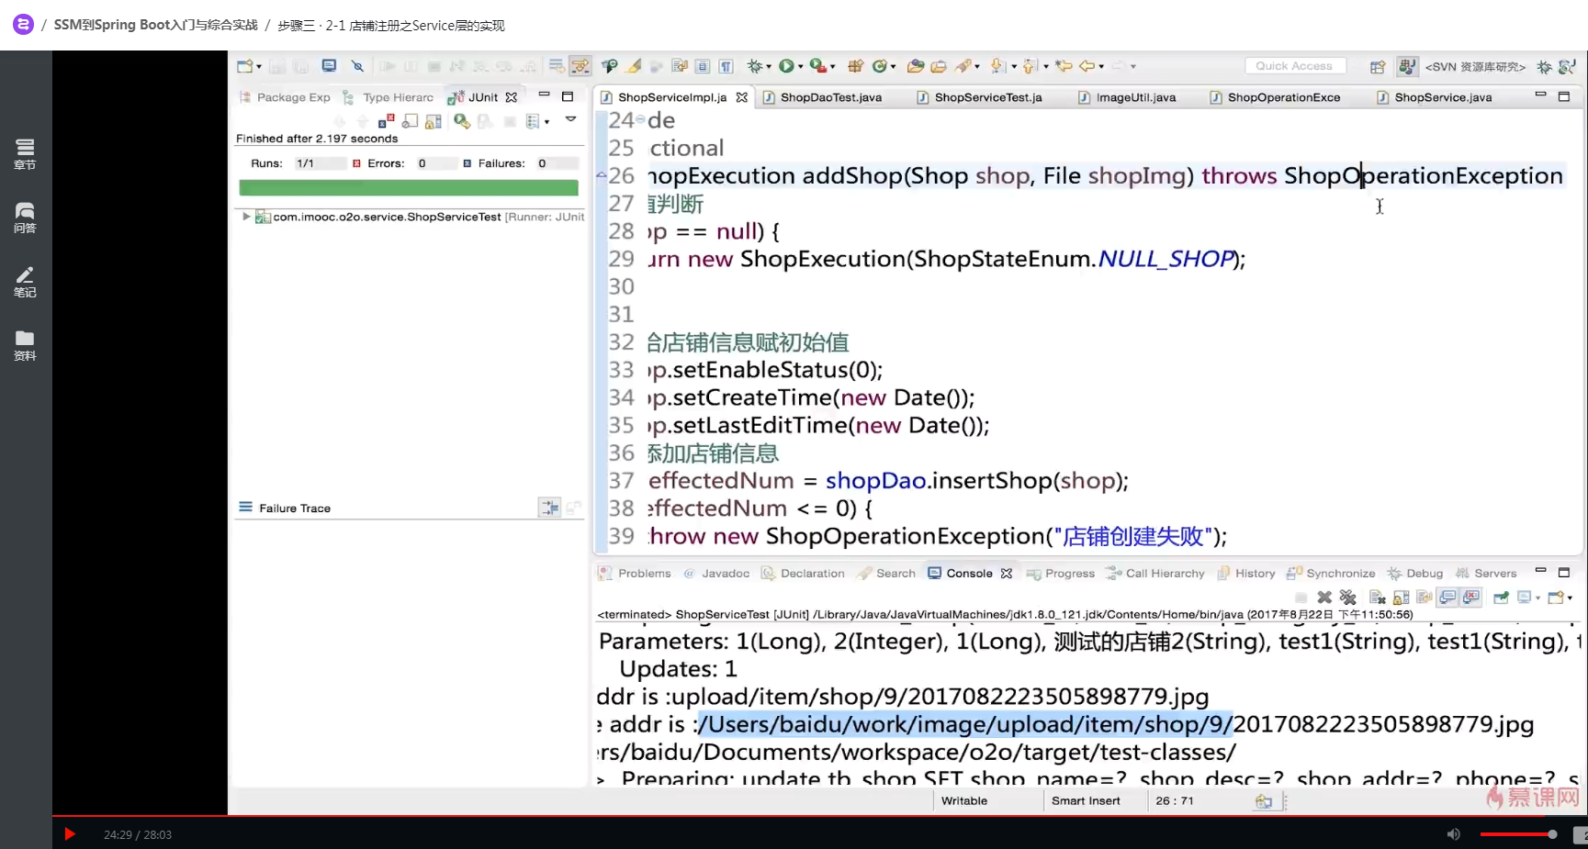The height and width of the screenshot is (849, 1588).
Task: Click the Run green play toolbar icon
Action: click(x=786, y=66)
